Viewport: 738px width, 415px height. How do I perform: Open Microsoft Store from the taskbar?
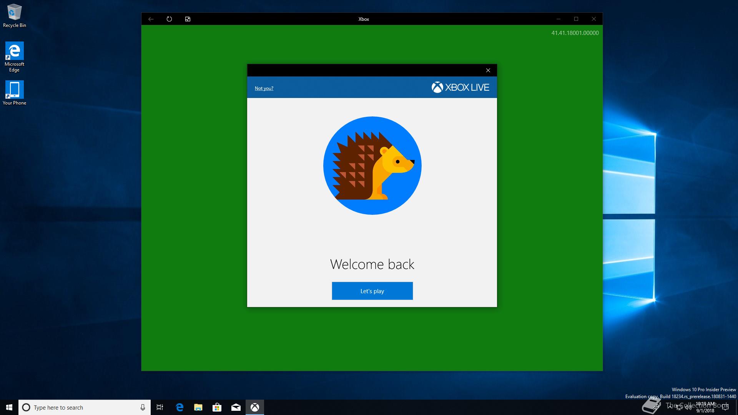(217, 407)
